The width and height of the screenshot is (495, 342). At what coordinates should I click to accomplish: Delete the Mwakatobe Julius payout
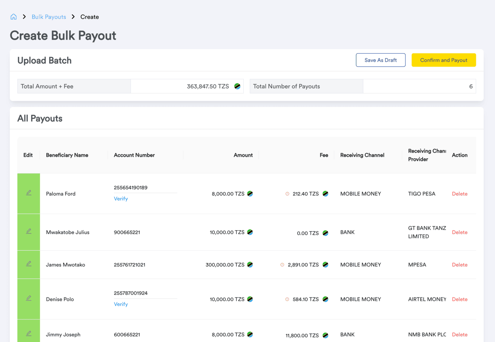460,232
